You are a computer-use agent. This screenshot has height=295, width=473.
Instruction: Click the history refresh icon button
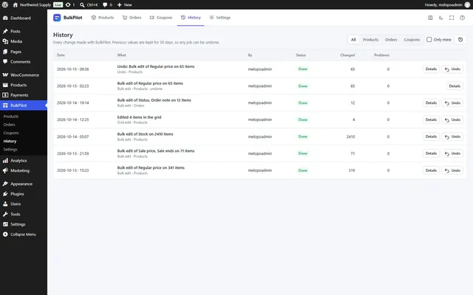(x=460, y=40)
